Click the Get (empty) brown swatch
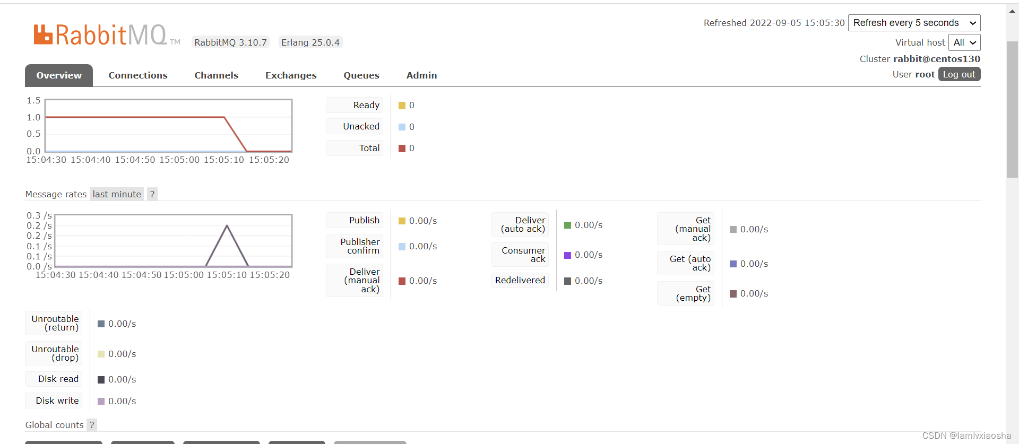Viewport: 1019px width, 444px height. click(x=733, y=294)
